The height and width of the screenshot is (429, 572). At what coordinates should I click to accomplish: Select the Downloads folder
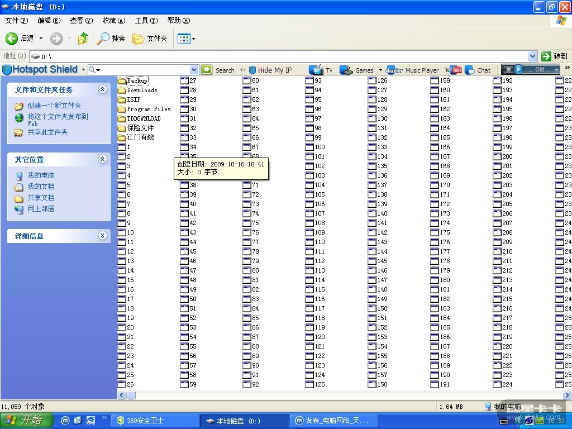pos(137,90)
